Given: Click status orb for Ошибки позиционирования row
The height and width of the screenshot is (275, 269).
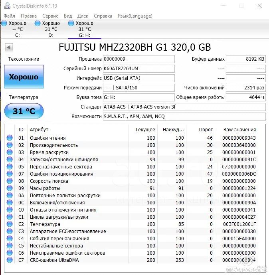Looking at the screenshot, I should [x=10, y=174].
